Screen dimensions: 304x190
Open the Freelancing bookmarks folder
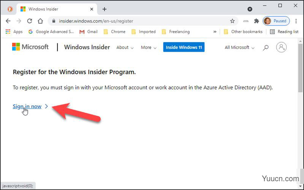click(x=176, y=32)
